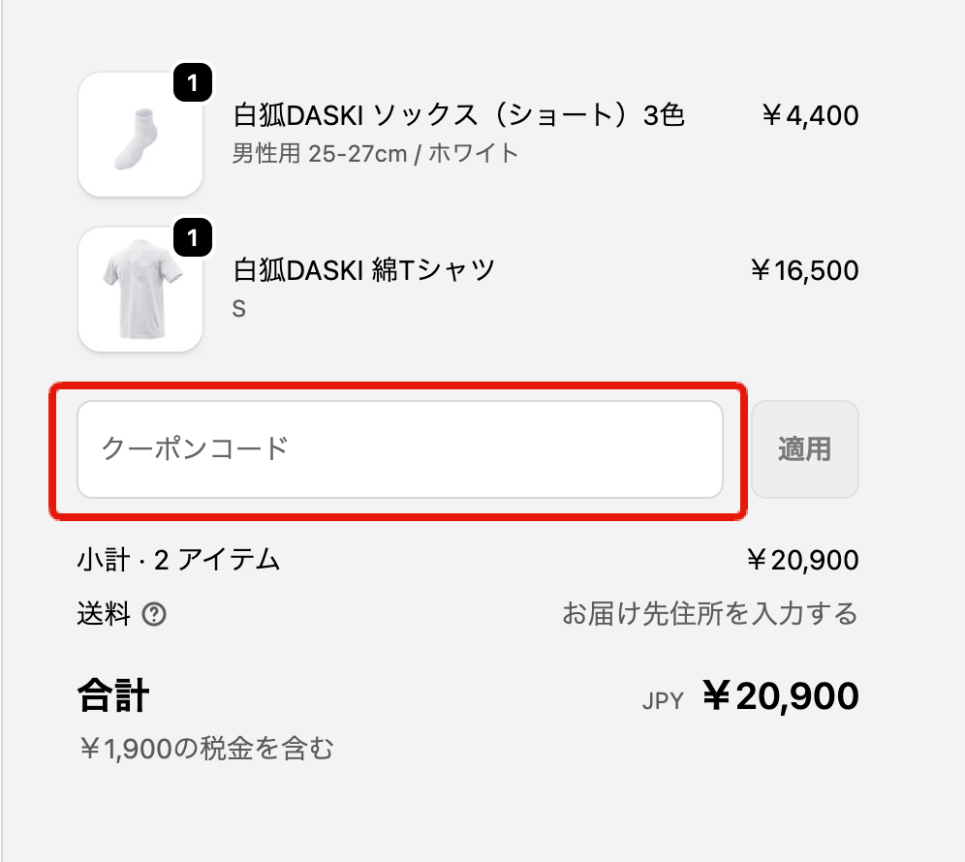Click the 送料 shipping label
The height and width of the screenshot is (862, 965).
(103, 614)
